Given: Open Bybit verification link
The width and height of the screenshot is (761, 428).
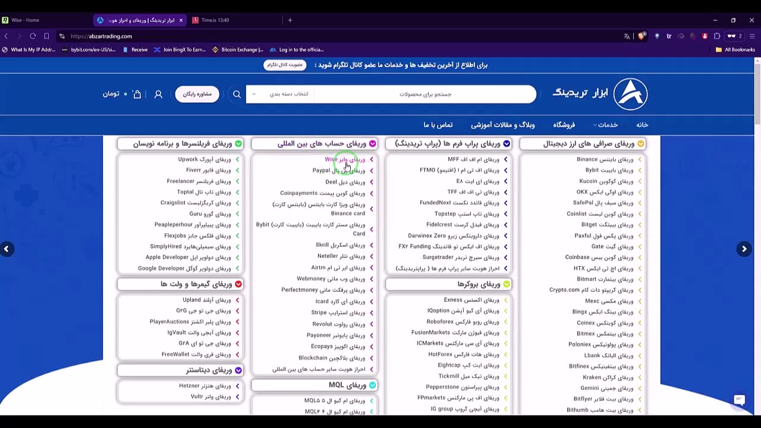Looking at the screenshot, I should [x=609, y=170].
